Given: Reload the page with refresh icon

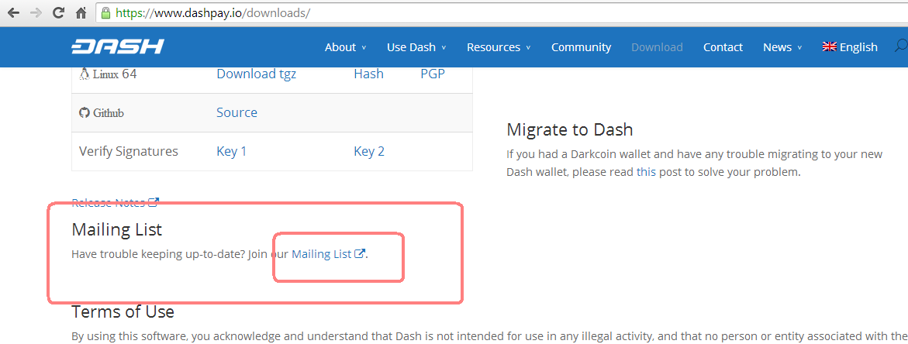Looking at the screenshot, I should tap(58, 12).
